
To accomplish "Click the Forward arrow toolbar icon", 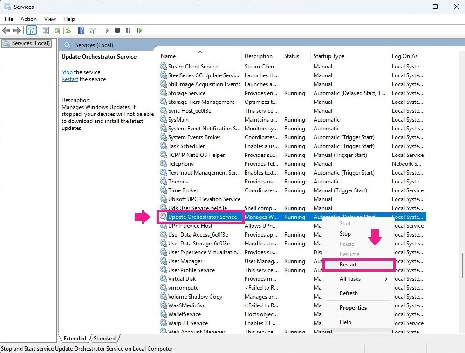I will point(17,30).
